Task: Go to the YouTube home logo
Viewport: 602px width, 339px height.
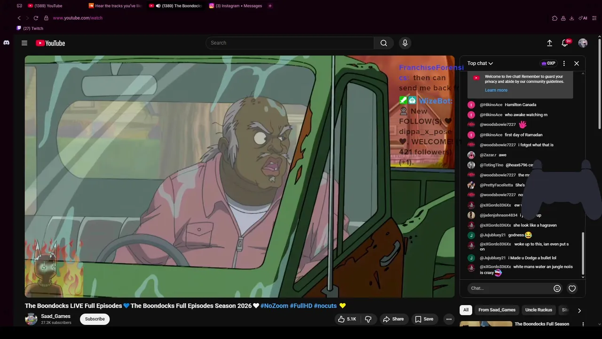Action: click(x=50, y=43)
